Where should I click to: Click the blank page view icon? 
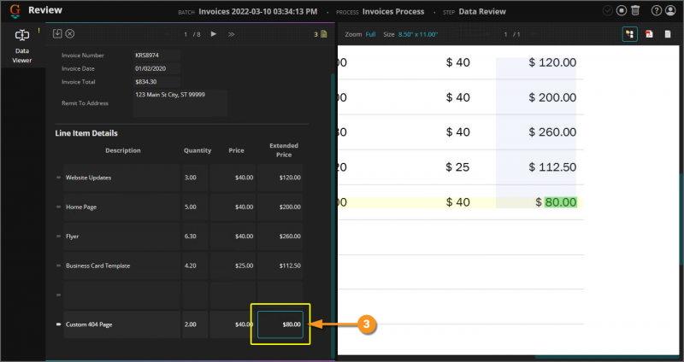coord(668,34)
